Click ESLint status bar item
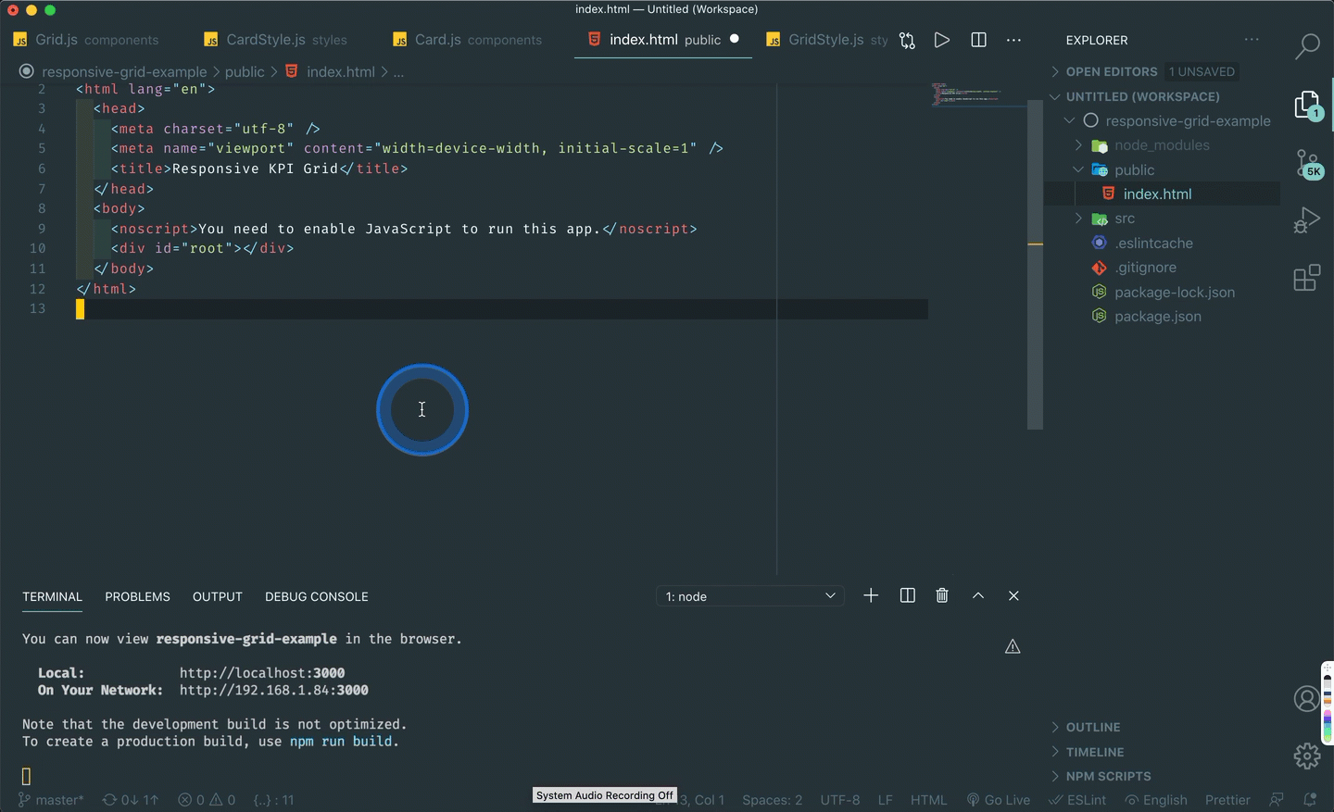This screenshot has height=812, width=1334. click(1077, 799)
